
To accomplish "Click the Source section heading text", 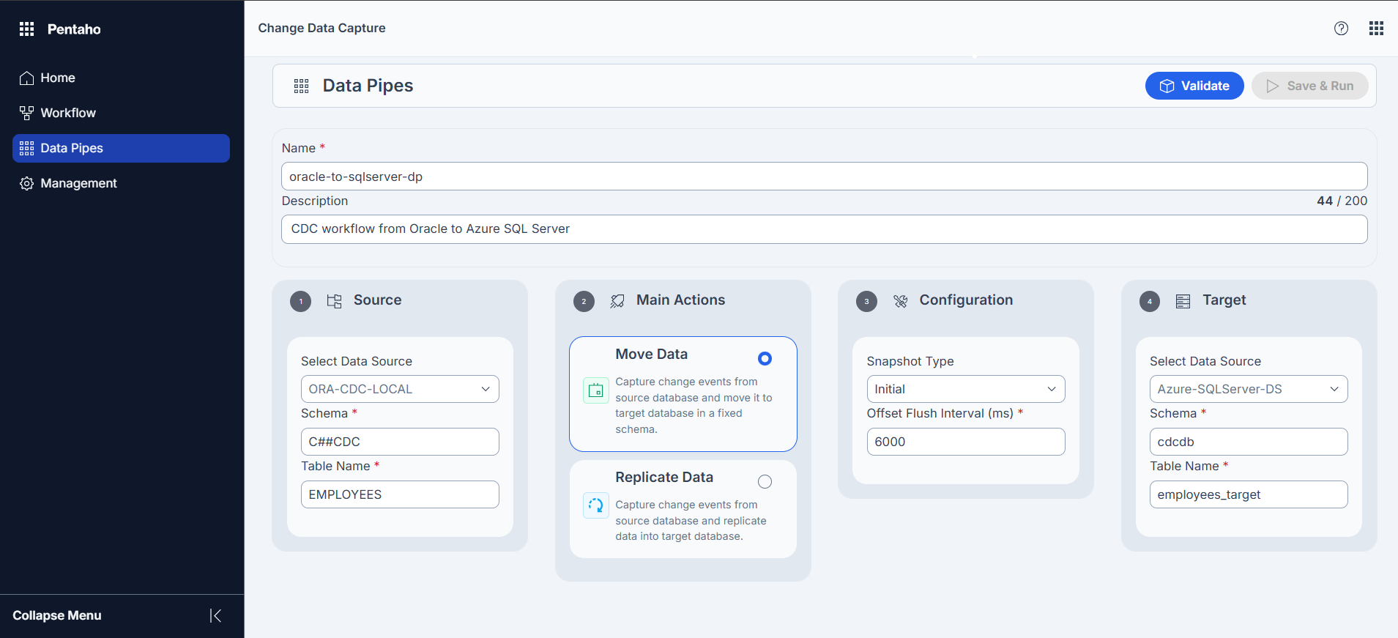I will [x=377, y=300].
